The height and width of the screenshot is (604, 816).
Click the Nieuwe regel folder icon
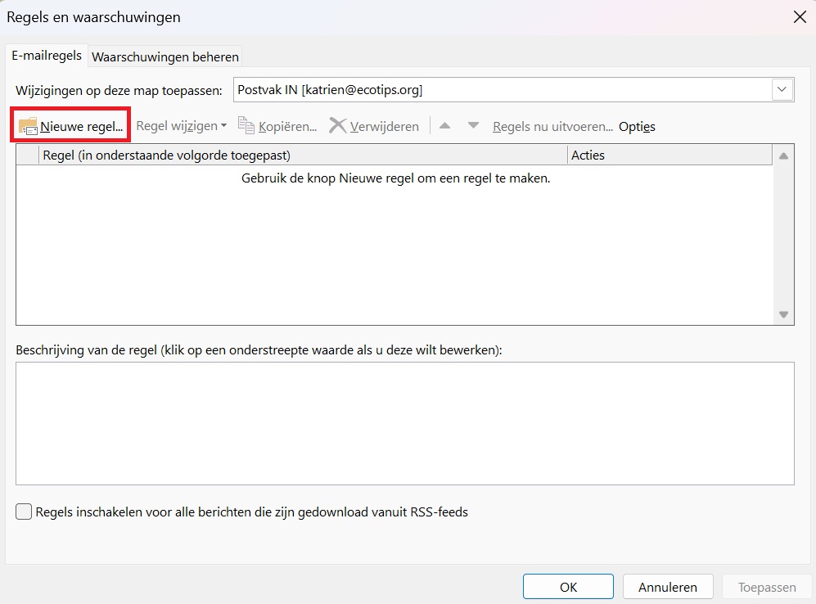(x=29, y=126)
